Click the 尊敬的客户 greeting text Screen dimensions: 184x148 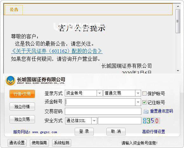pyautogui.click(x=25, y=36)
